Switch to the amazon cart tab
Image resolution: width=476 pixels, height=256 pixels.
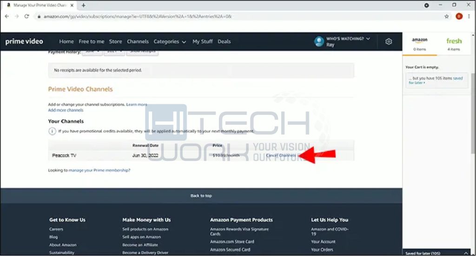[x=420, y=44]
